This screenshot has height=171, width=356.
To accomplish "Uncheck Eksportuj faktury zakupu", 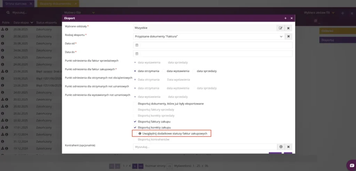I will point(135,122).
